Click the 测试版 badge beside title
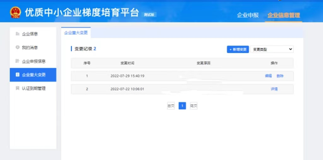323x160 pixels. point(150,14)
